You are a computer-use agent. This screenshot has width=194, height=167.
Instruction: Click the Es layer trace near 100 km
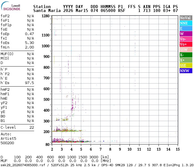(71, 141)
